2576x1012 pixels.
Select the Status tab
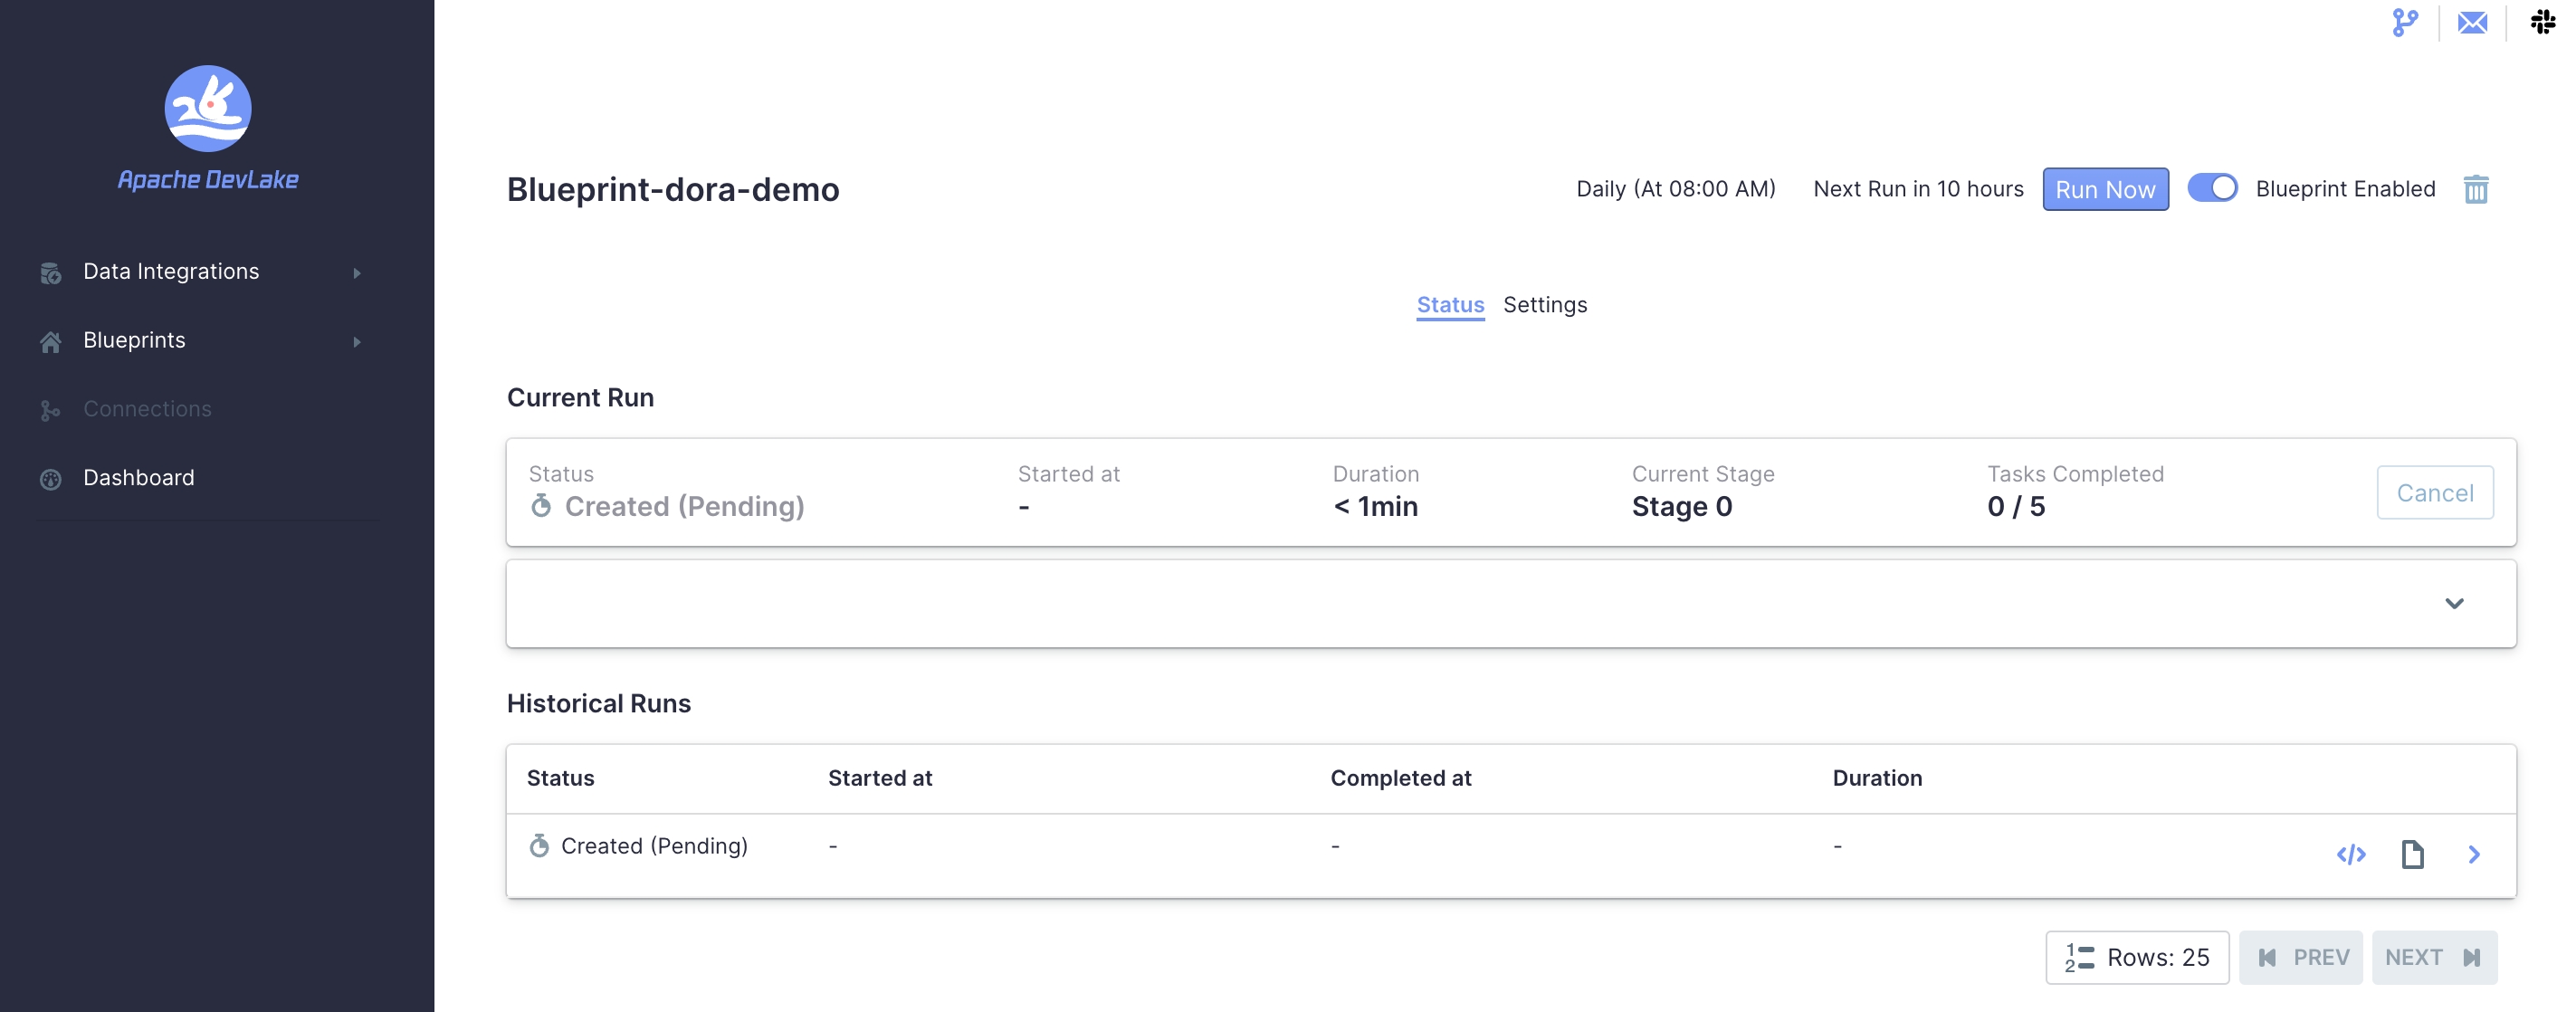[1449, 305]
